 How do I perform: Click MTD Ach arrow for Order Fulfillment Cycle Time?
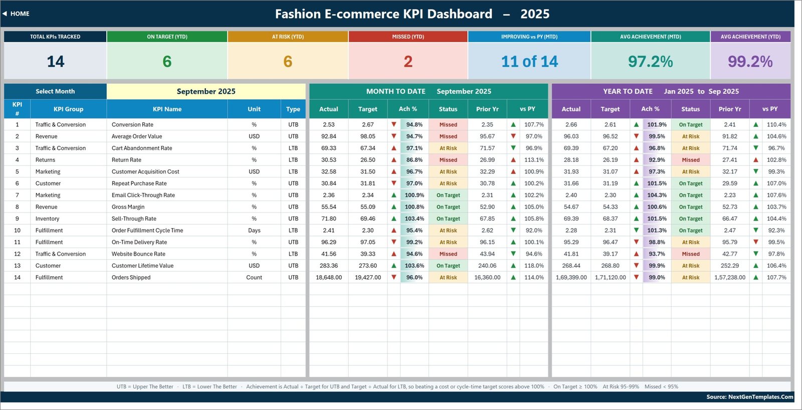pyautogui.click(x=394, y=231)
